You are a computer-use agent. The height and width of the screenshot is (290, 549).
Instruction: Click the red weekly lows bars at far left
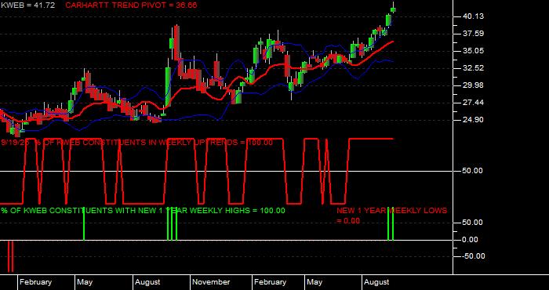(10, 256)
